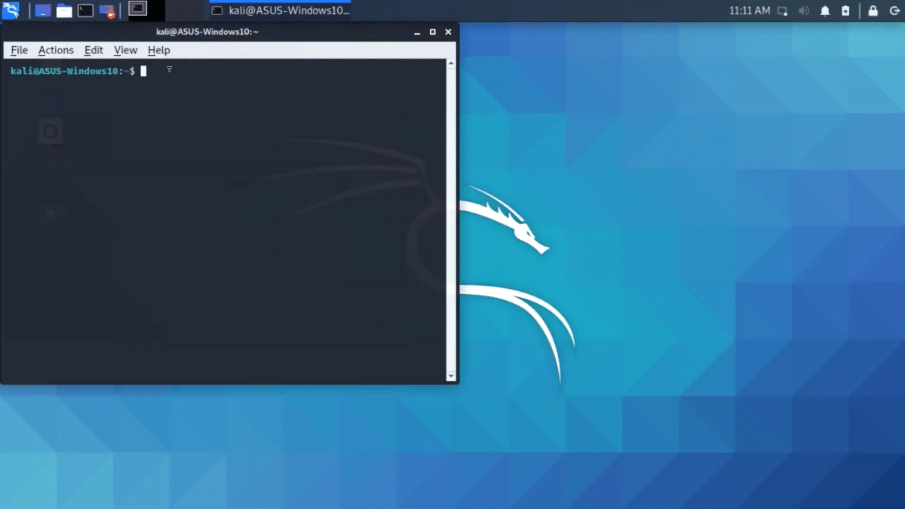This screenshot has width=905, height=509.
Task: Launch terminal emulator from panel
Action: (85, 11)
